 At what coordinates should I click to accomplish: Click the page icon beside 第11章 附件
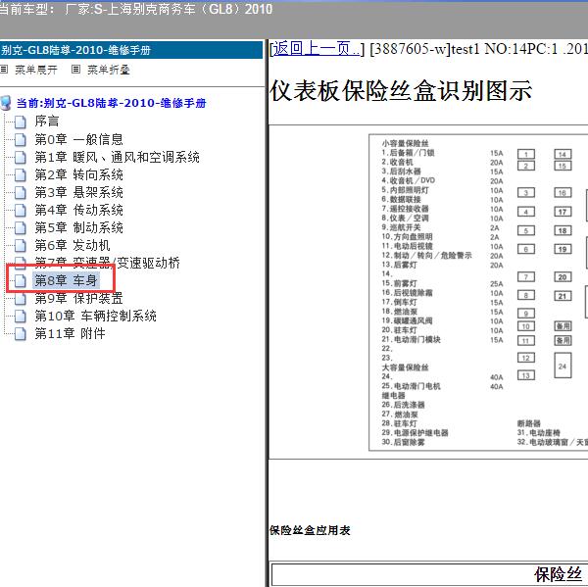pos(21,333)
